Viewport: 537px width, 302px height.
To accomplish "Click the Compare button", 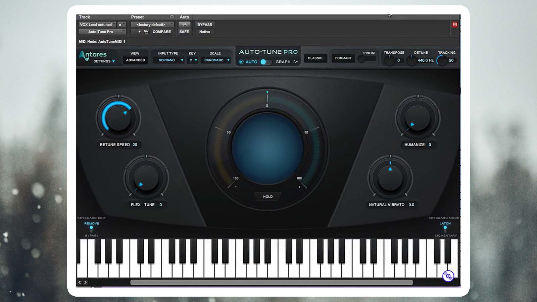I will click(162, 32).
